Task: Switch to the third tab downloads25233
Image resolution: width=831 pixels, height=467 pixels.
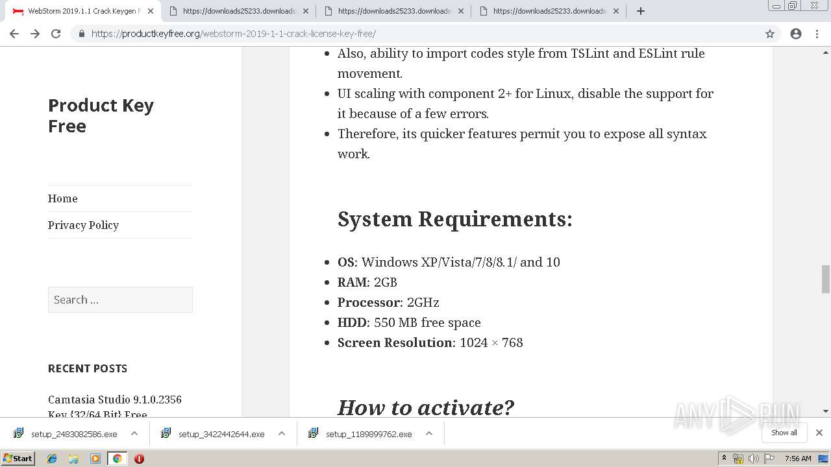Action: point(393,11)
